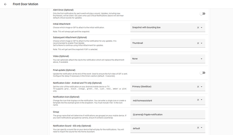Click the Front Door Motion page title
The image size is (233, 135).
point(25,4)
